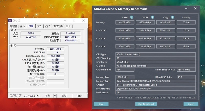This screenshot has width=205, height=111.
Task: Click the L3 Cache Latency value 15.0 ns
Action: pos(186,47)
